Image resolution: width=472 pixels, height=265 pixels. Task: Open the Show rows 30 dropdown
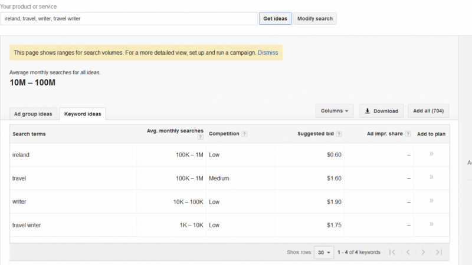[324, 253]
